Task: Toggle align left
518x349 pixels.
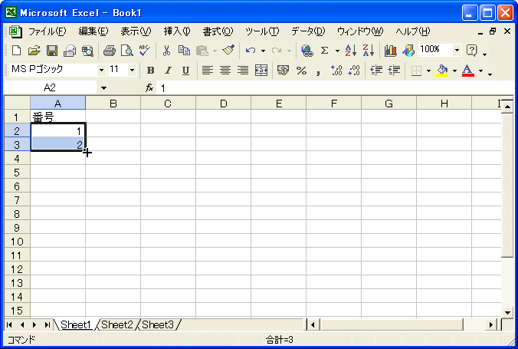Action: click(208, 70)
